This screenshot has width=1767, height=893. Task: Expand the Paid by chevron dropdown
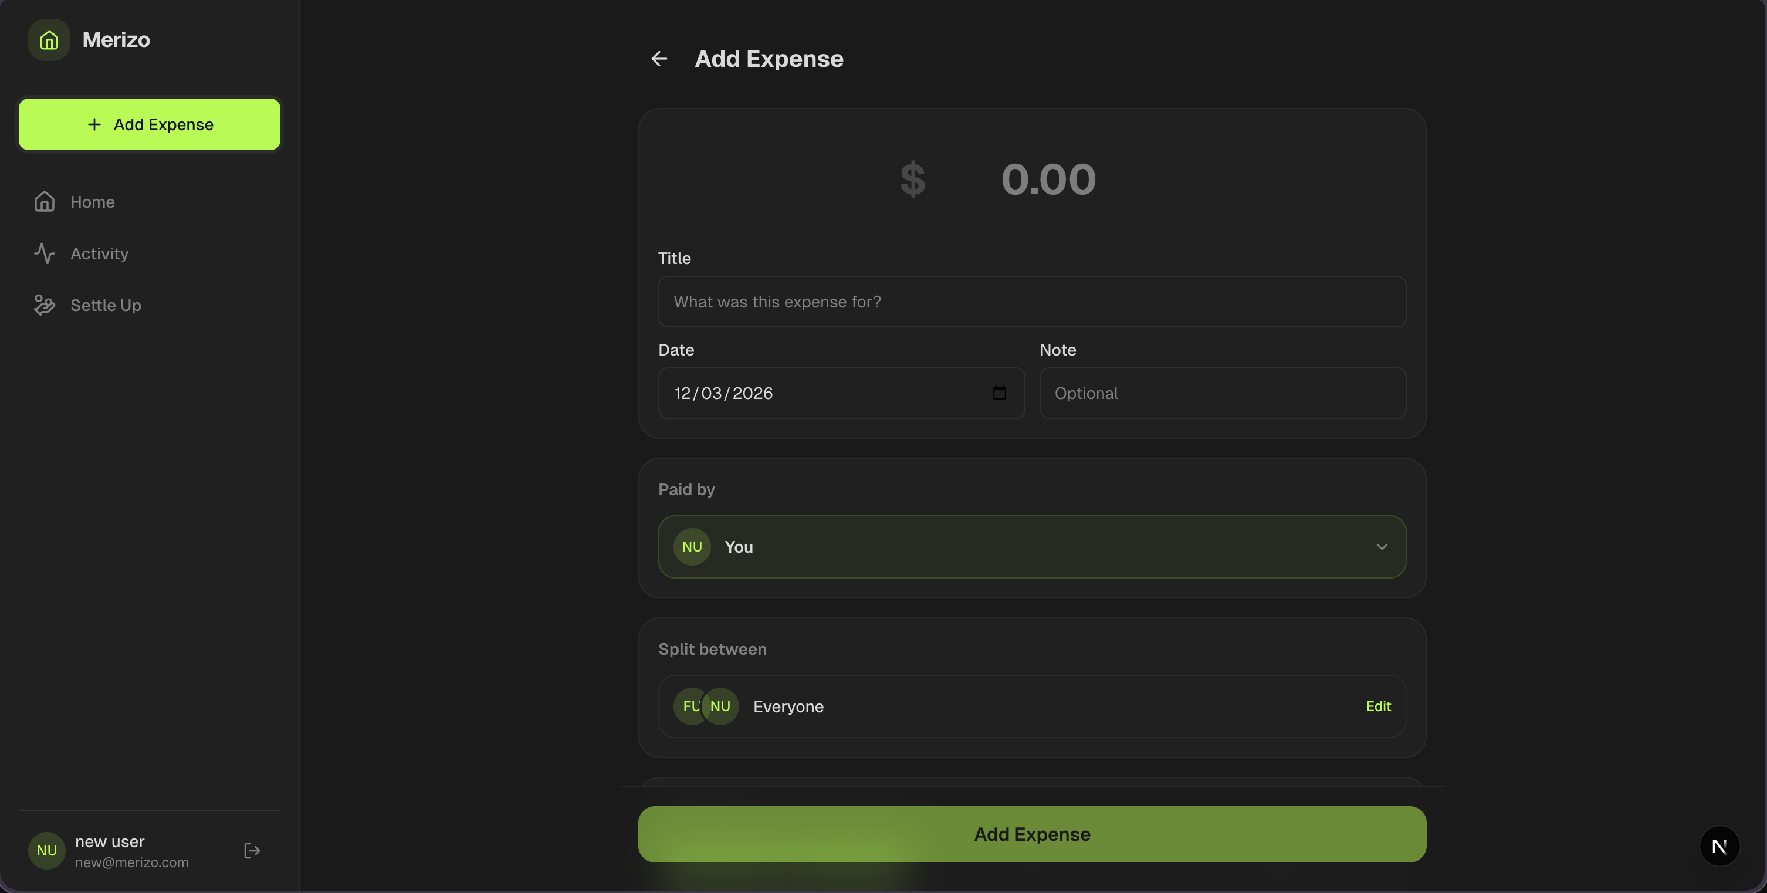[x=1382, y=547]
